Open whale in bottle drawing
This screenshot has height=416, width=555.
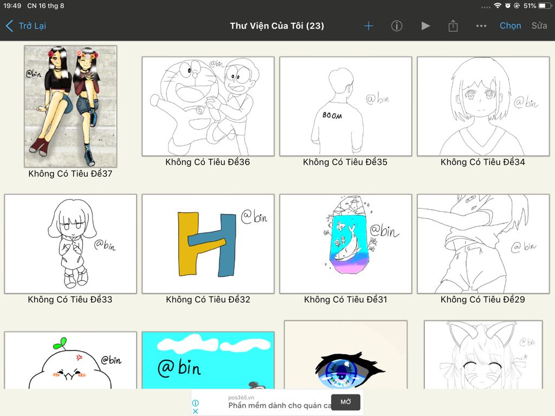pyautogui.click(x=346, y=244)
